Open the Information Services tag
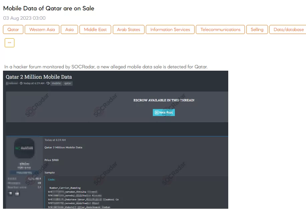The height and width of the screenshot is (209, 306). 170,29
